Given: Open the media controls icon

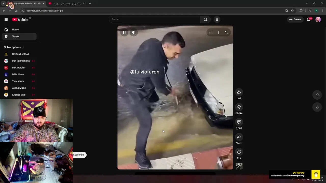Looking at the screenshot, I should (x=310, y=11).
